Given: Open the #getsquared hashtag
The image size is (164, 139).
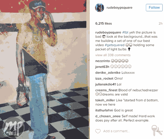Looking at the screenshot, I should tap(115, 45).
